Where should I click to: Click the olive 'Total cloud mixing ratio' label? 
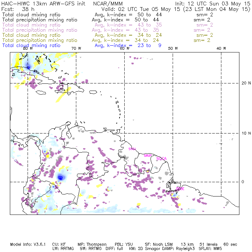[x=31, y=35]
